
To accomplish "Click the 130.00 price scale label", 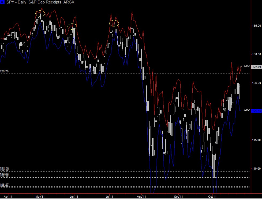I will click(256, 54).
